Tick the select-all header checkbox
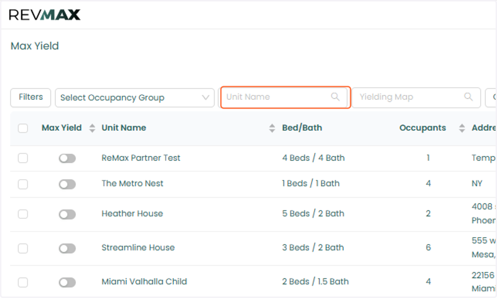497x298 pixels. coord(23,128)
